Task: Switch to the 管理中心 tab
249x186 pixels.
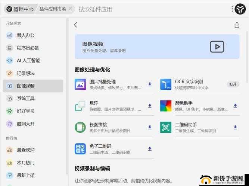Action: pos(20,9)
